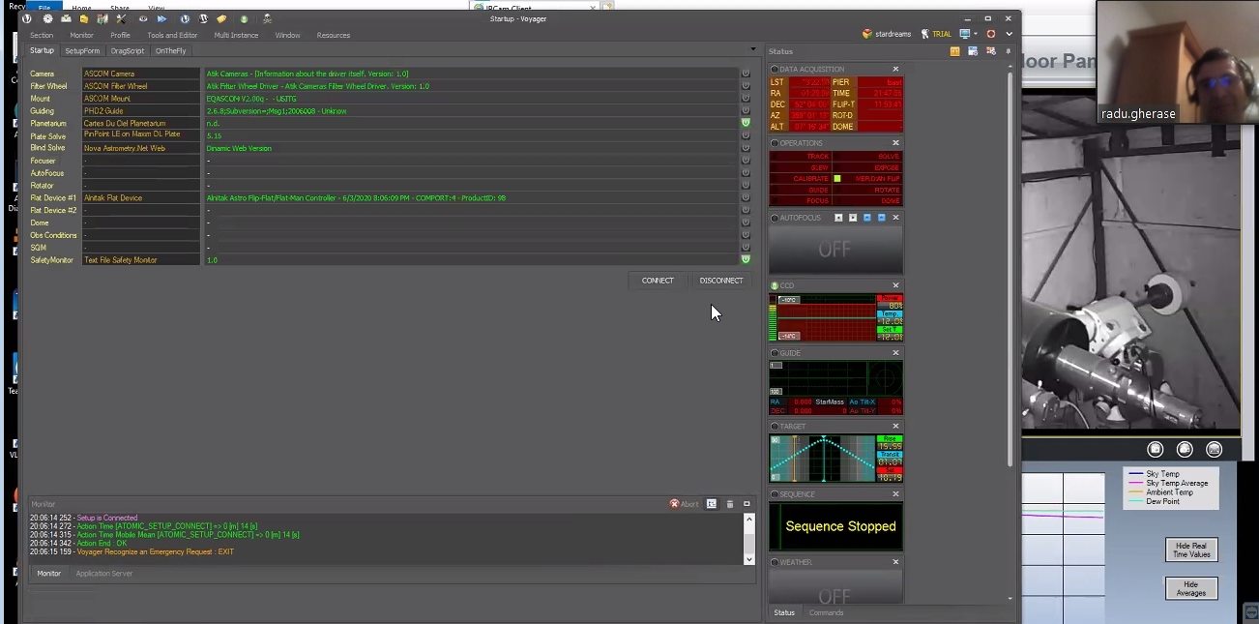The image size is (1259, 624).
Task: Click the monitor log scroll down arrow
Action: (x=748, y=559)
